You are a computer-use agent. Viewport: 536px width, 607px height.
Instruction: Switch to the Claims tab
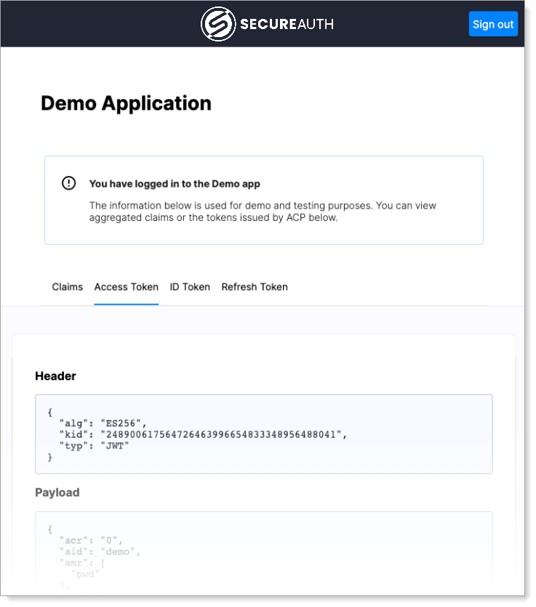[x=68, y=287]
